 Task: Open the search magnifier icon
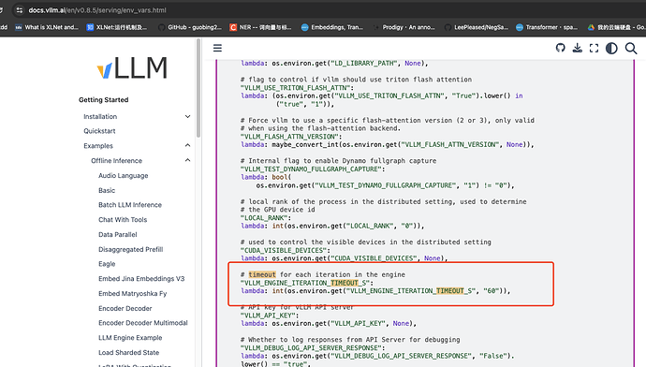point(631,48)
